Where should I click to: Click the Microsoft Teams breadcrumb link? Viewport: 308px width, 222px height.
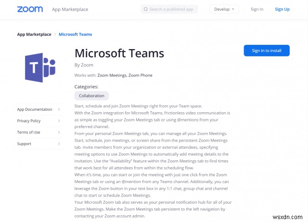click(x=76, y=34)
